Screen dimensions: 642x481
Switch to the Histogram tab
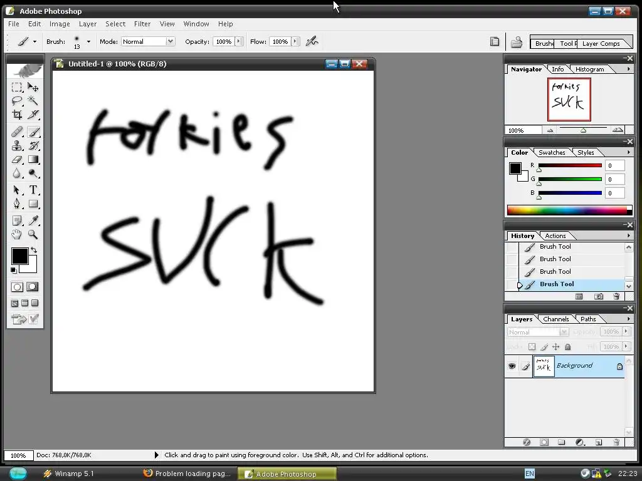pos(589,69)
